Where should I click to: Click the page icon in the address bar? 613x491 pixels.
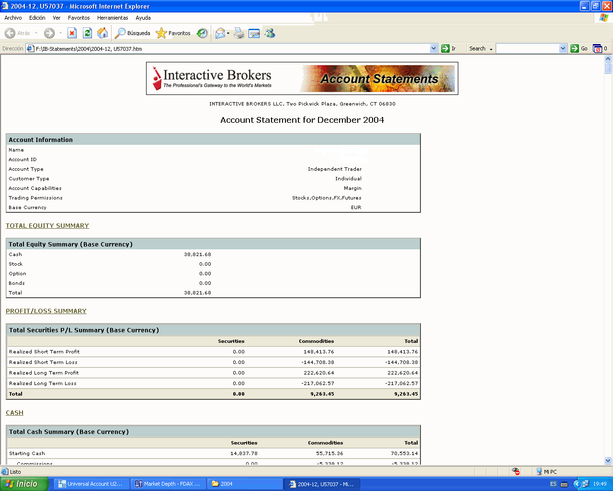point(31,48)
